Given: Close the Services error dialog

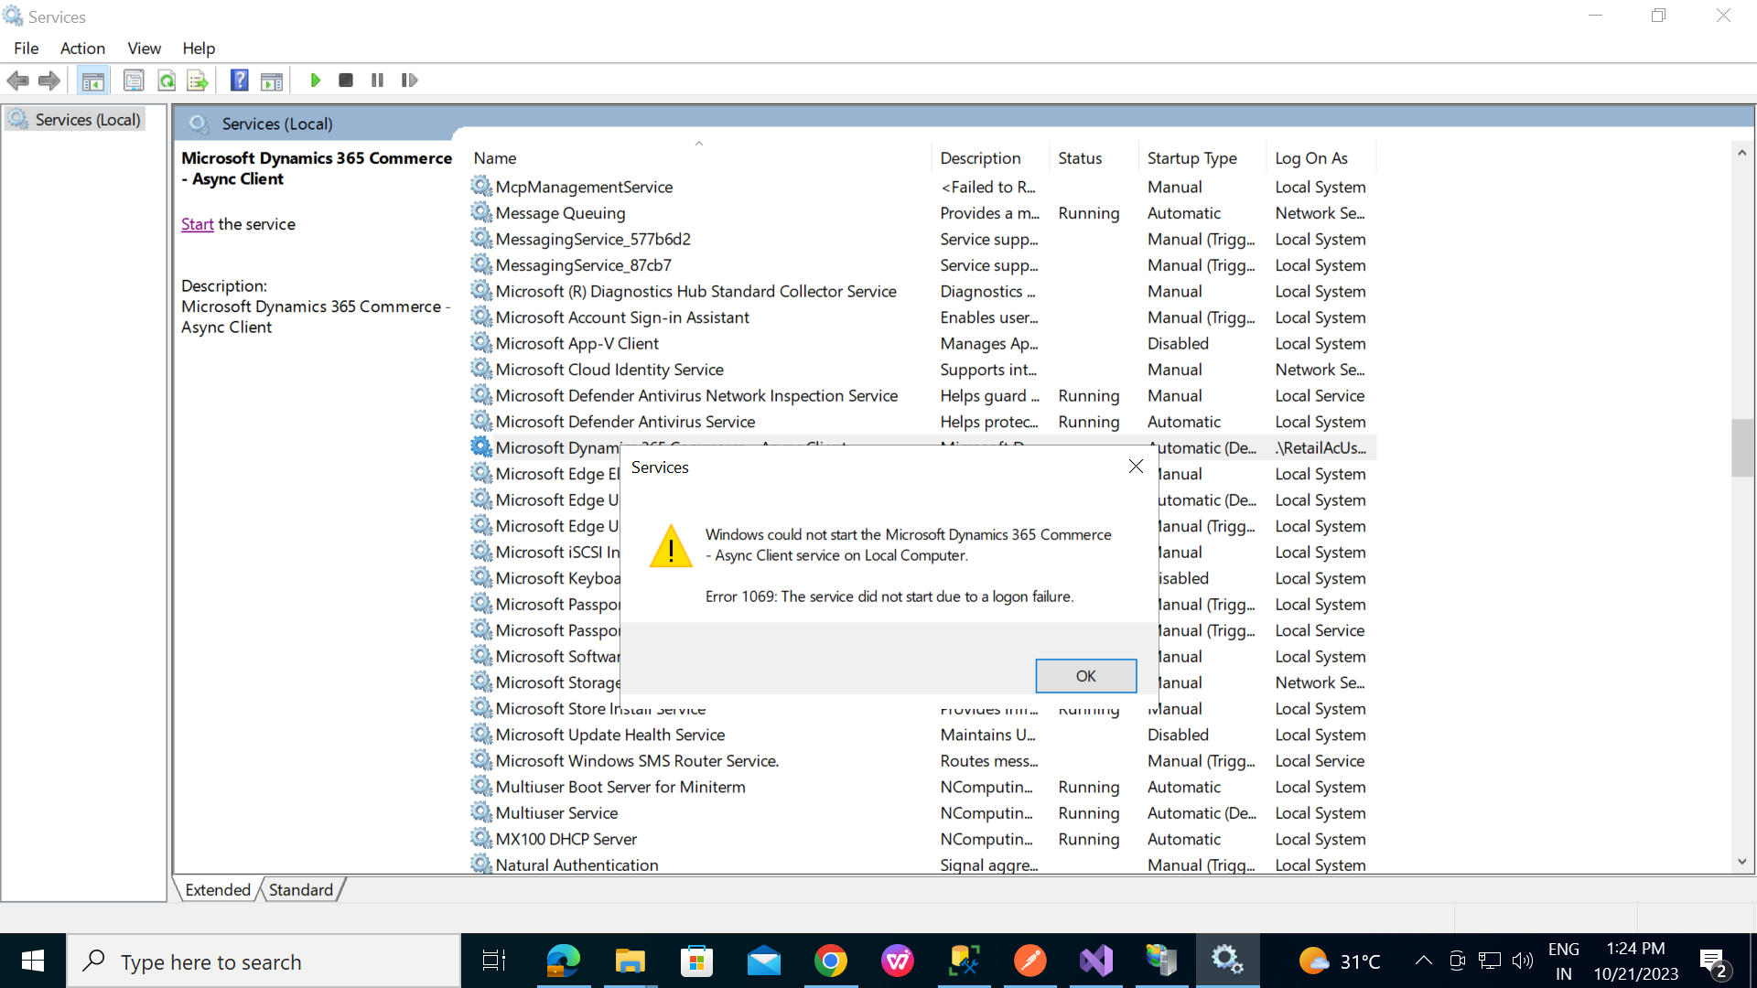Looking at the screenshot, I should 1136,467.
